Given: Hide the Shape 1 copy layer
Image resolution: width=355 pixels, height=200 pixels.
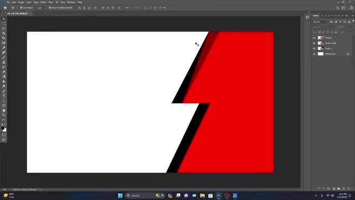Looking at the screenshot, I should tap(314, 43).
